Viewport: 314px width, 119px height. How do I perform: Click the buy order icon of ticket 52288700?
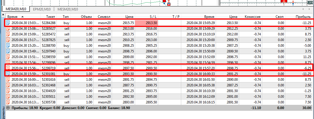tap(8, 45)
